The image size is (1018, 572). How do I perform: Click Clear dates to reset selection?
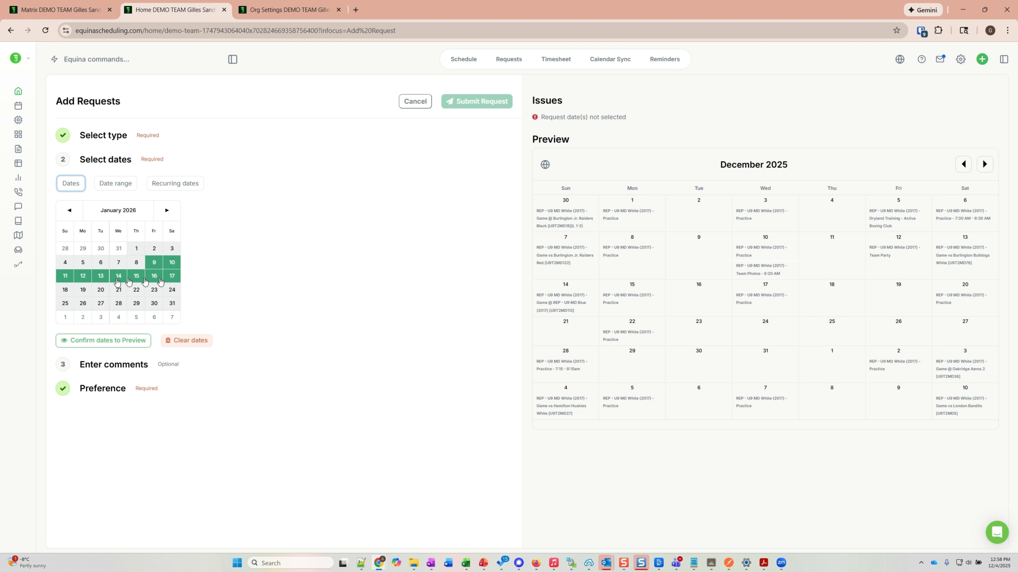[186, 340]
